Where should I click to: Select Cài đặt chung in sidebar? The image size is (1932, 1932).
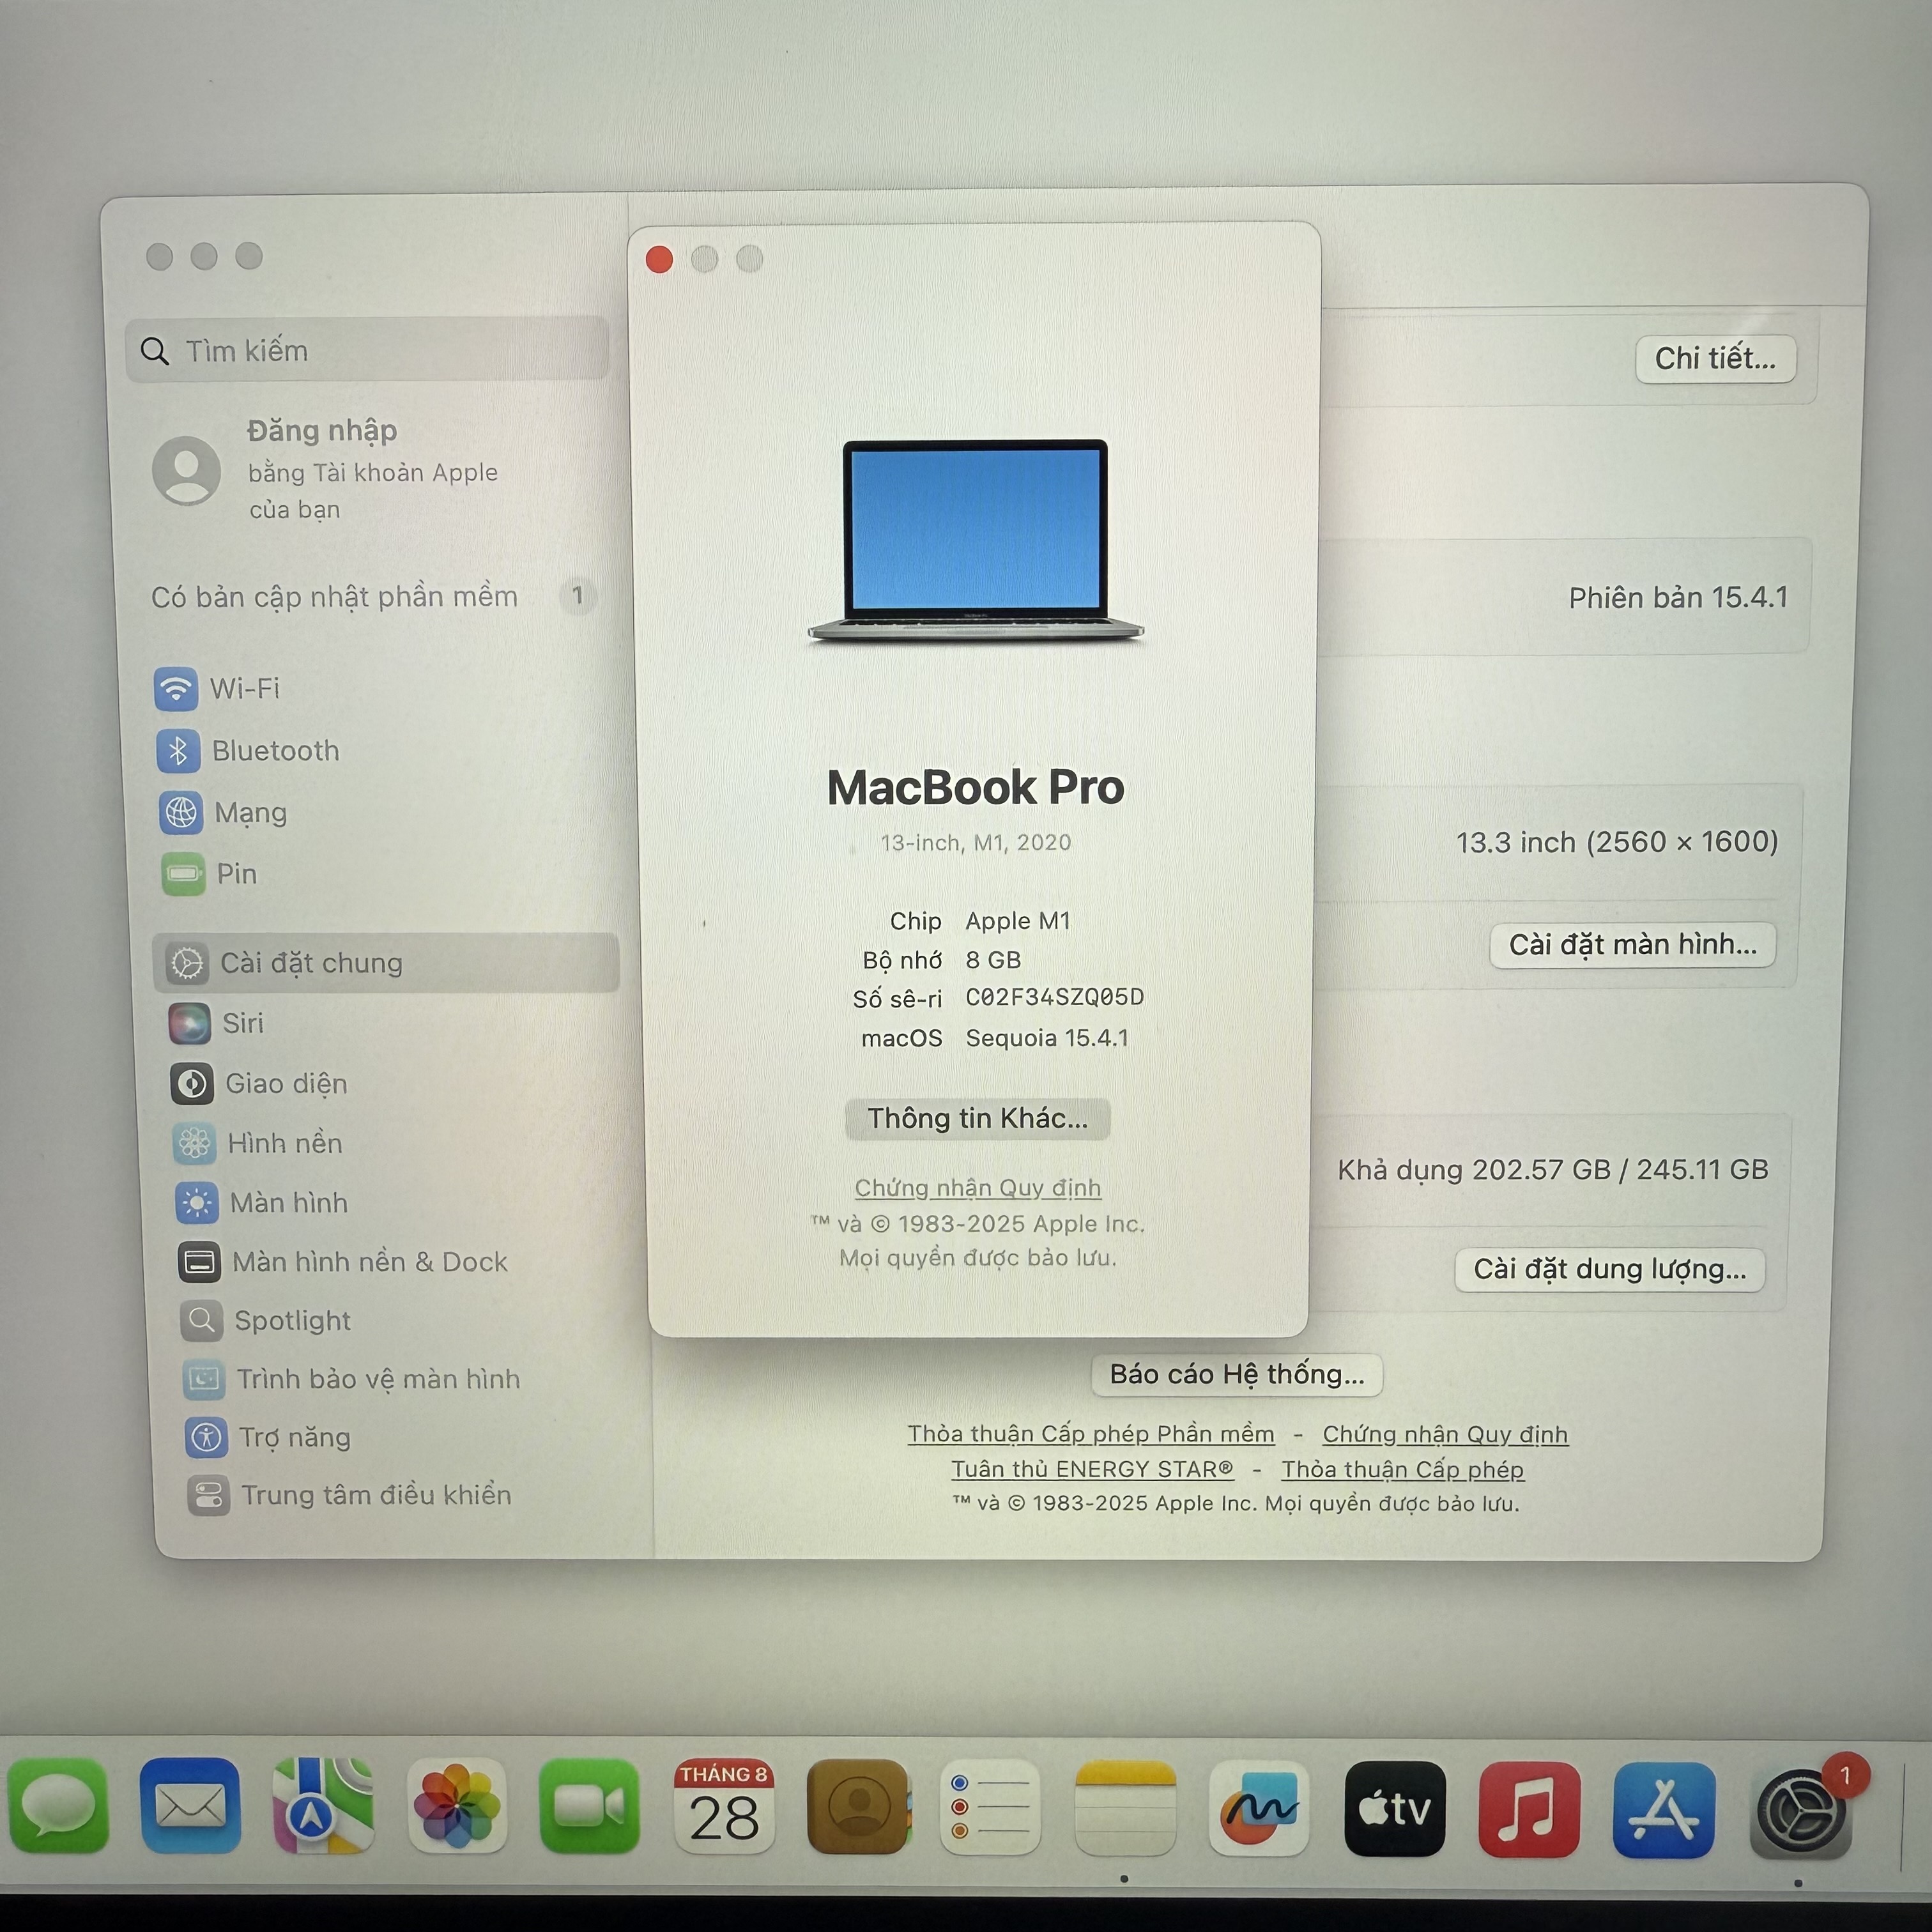point(386,963)
